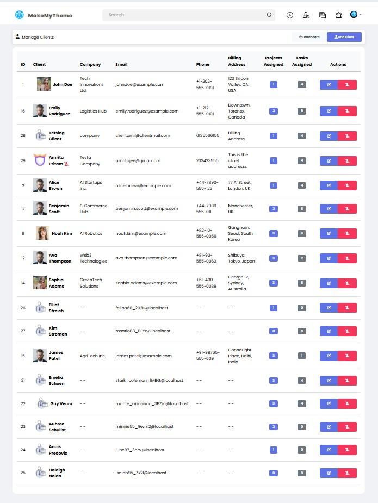Delete James Patel client entry

click(347, 356)
